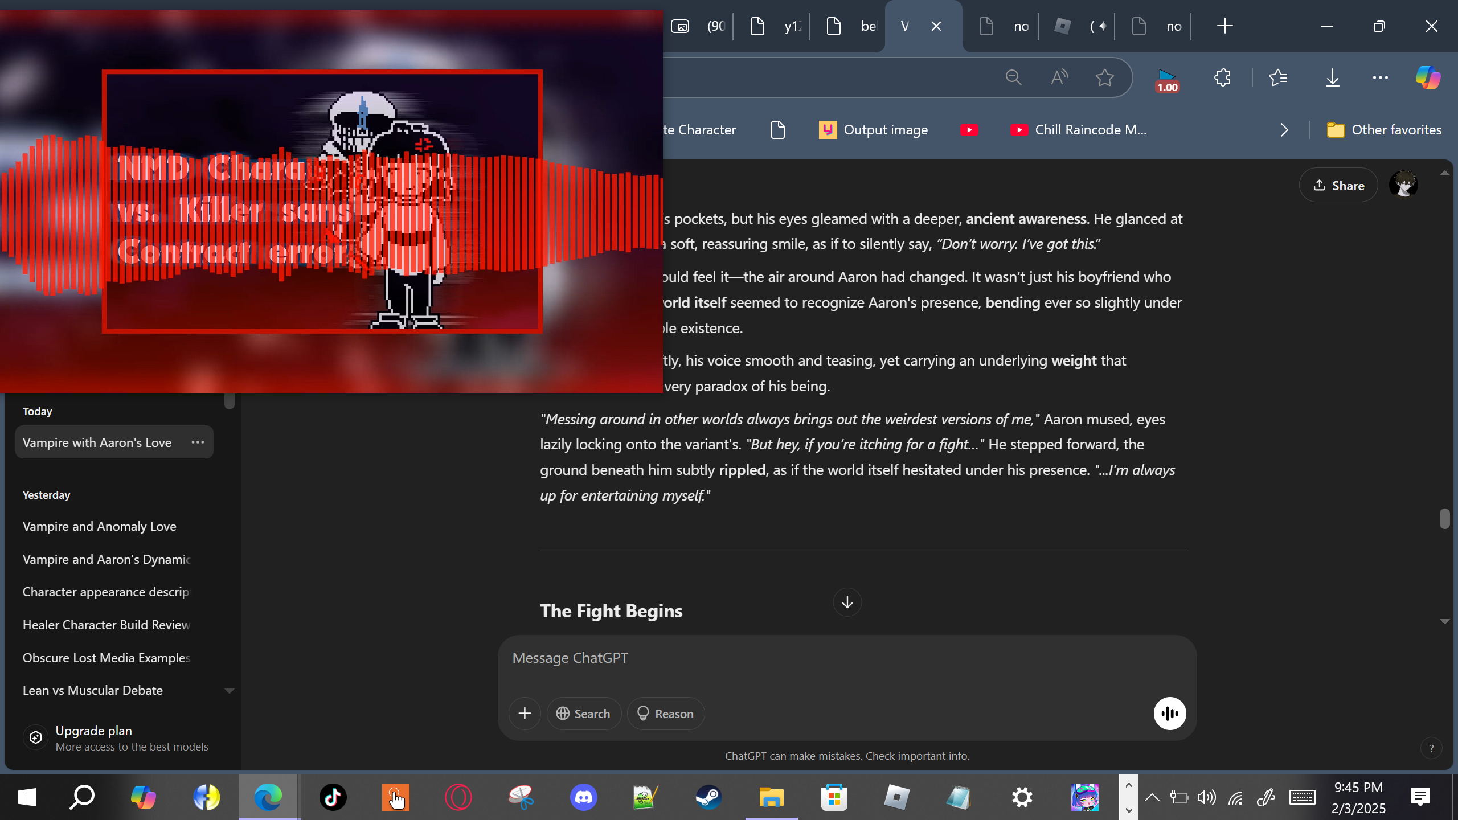The image size is (1458, 820).
Task: Click the YouTube bookmark icon without label
Action: tap(969, 130)
